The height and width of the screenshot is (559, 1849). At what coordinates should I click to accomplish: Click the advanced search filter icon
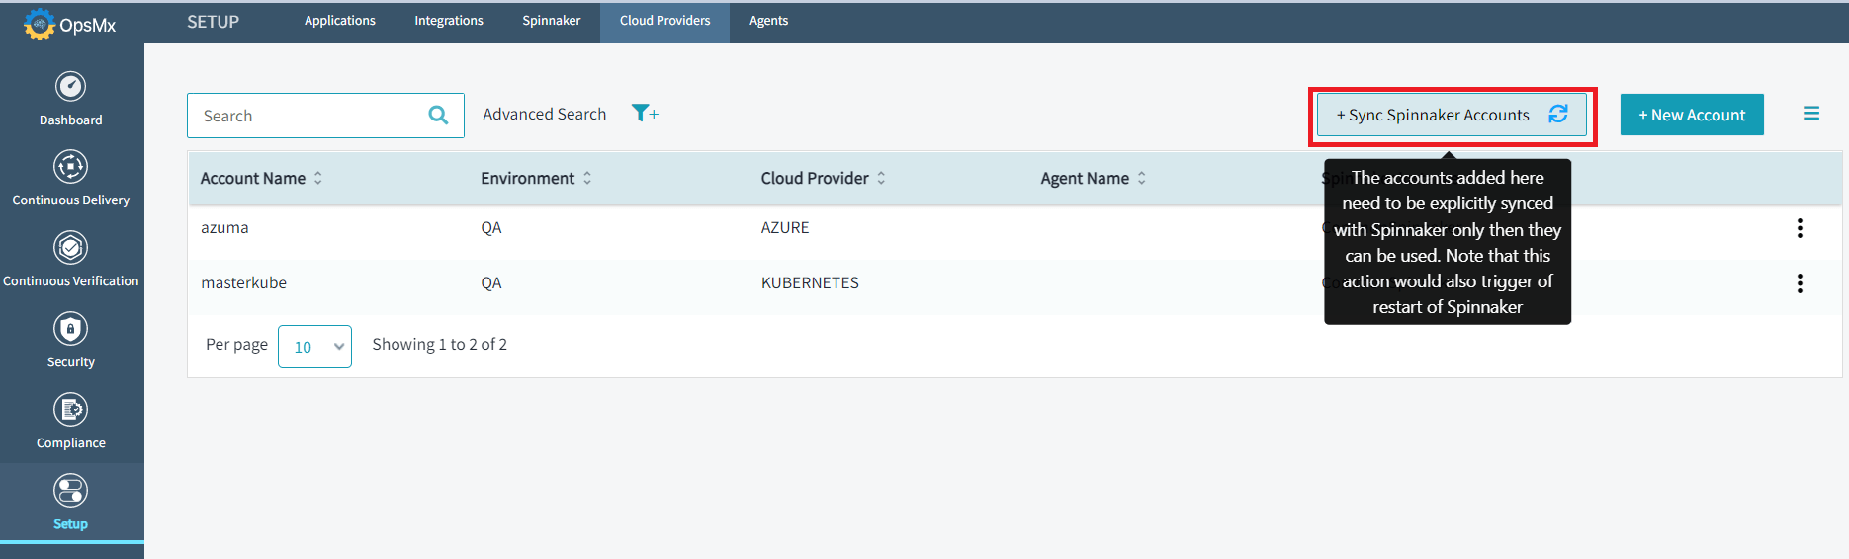coord(645,114)
